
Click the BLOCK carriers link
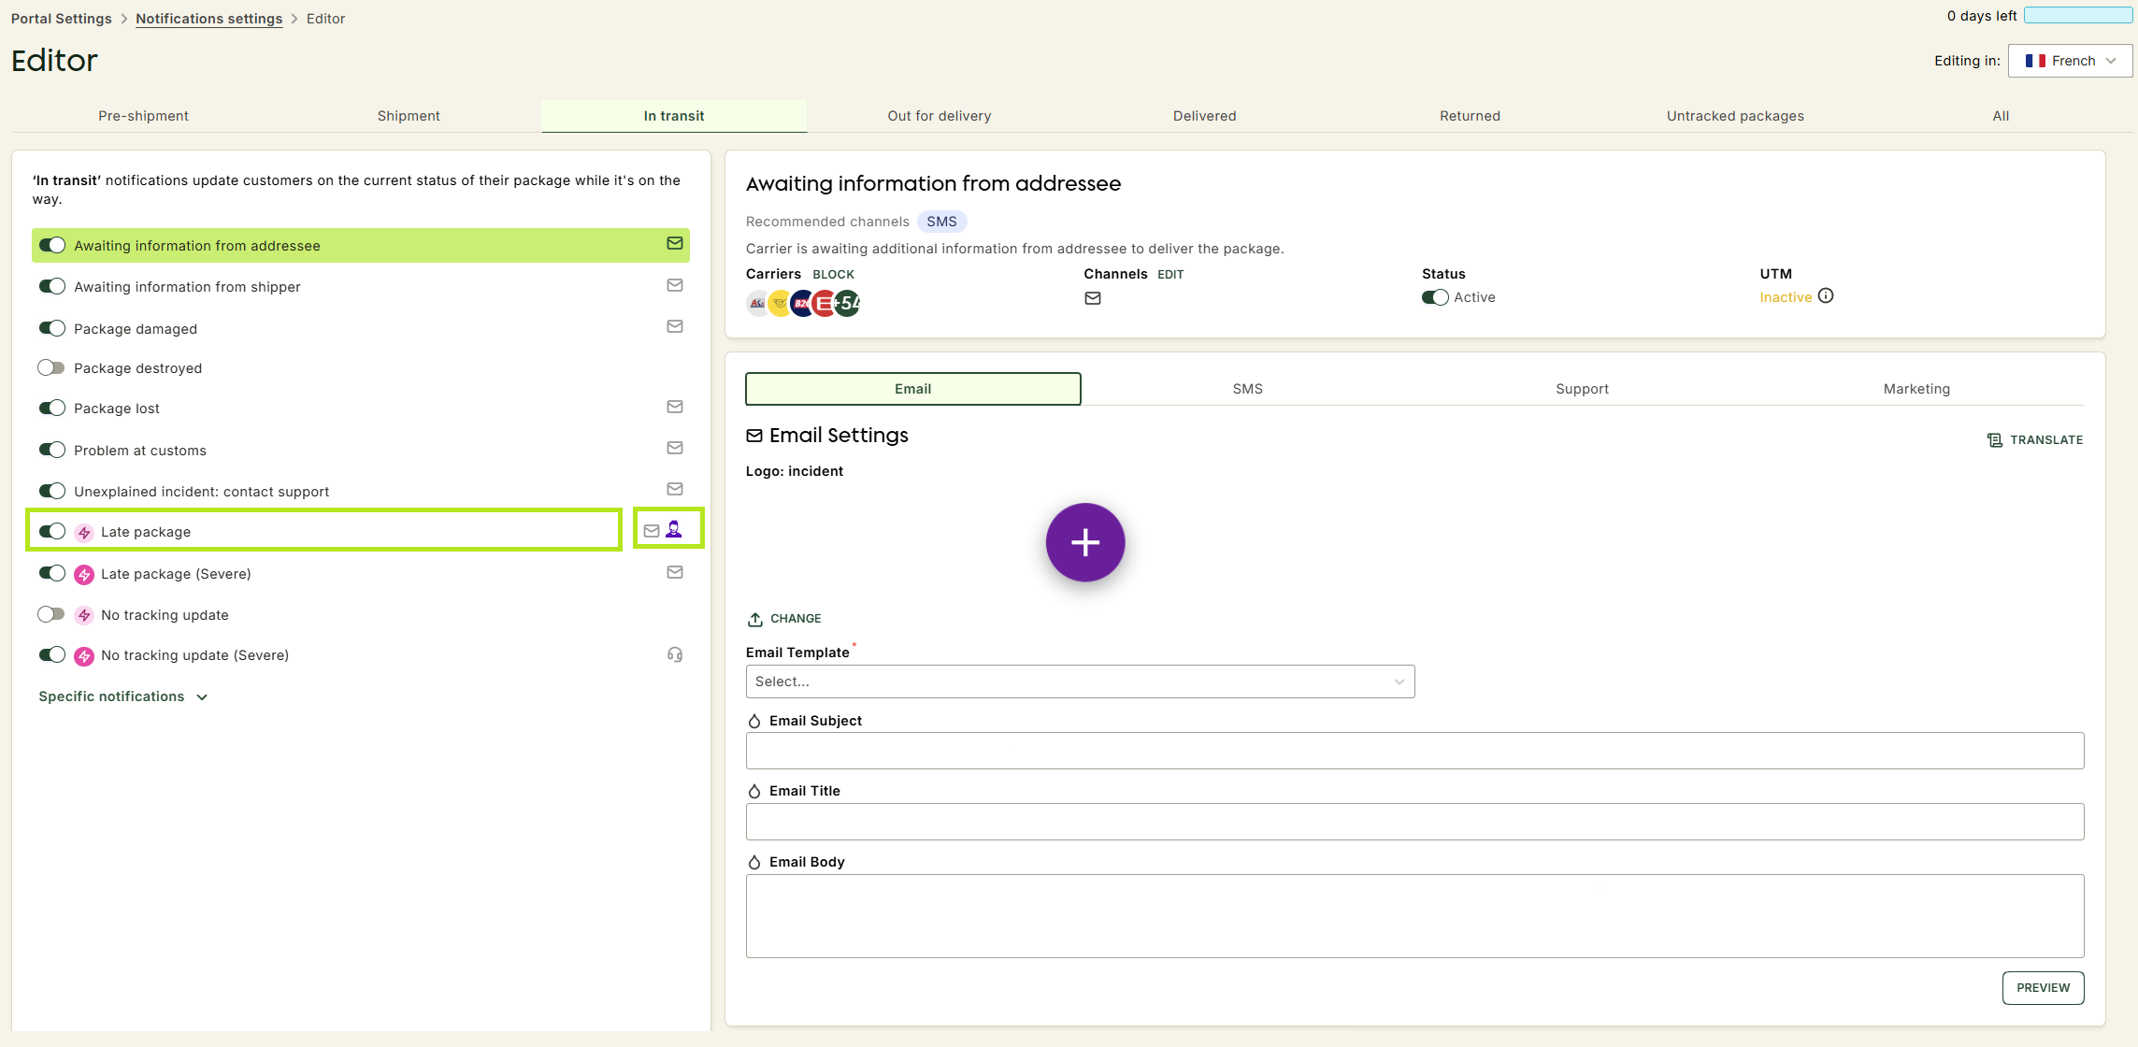pos(833,275)
